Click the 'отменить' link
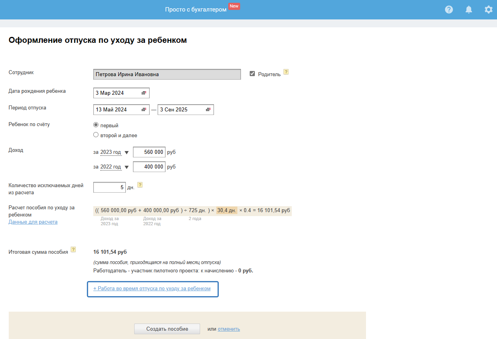This screenshot has width=497, height=339. (x=229, y=329)
